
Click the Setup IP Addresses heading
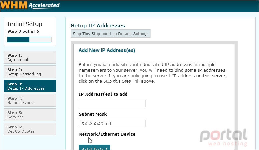[98, 26]
